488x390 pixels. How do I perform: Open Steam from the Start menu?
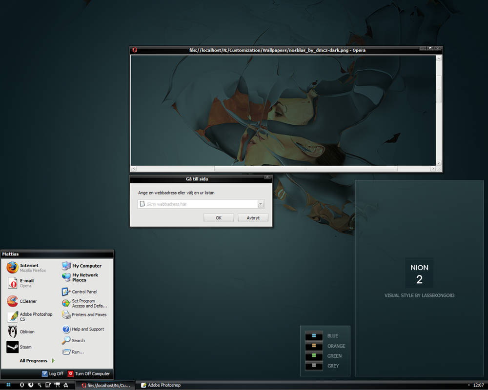(25, 347)
